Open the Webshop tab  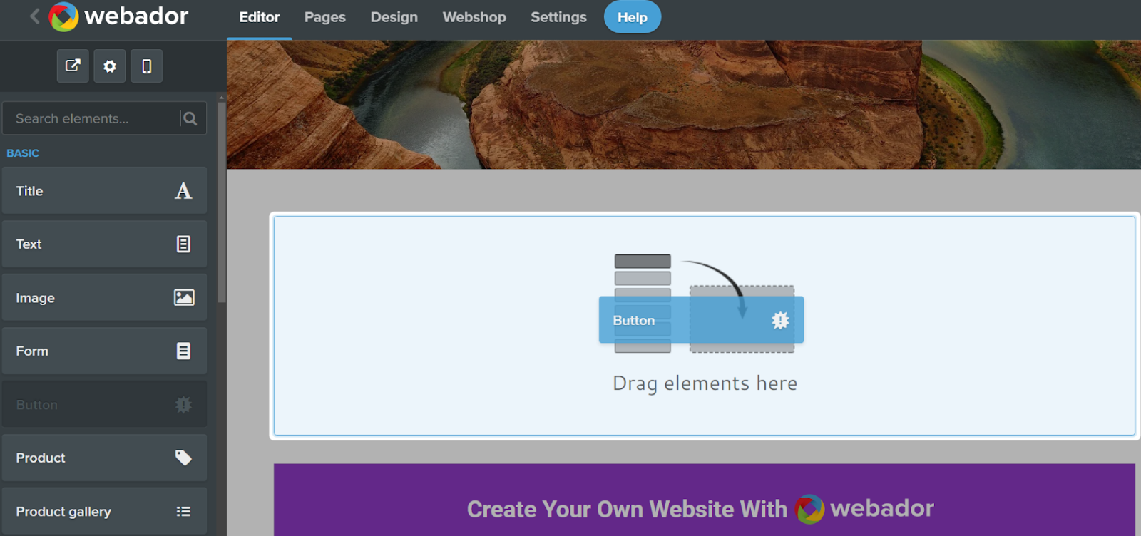click(474, 17)
